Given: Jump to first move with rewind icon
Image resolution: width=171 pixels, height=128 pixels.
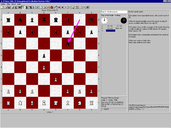Looking at the screenshot, I should pos(59,7).
